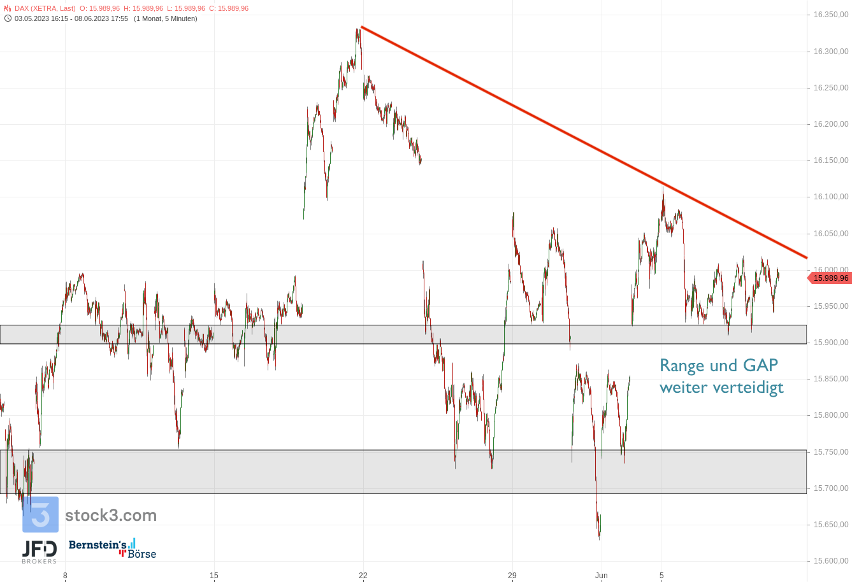Screen dimensions: 852x582
Task: Click the Jun marker on time axis
Action: [x=601, y=576]
